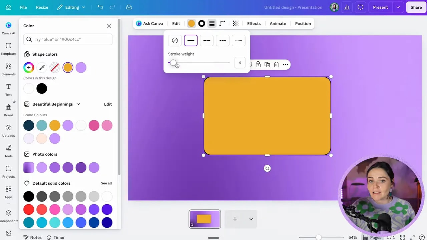Open Apps sidebar panel

coord(8,192)
